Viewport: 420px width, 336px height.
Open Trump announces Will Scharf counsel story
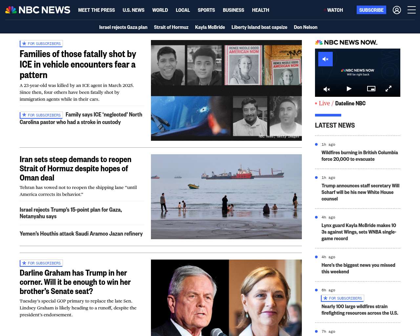tap(361, 192)
